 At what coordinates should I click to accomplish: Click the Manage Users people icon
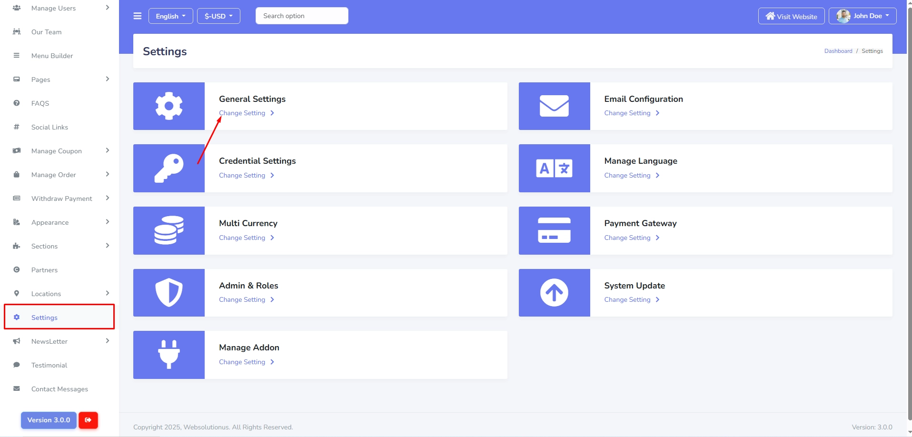tap(17, 8)
